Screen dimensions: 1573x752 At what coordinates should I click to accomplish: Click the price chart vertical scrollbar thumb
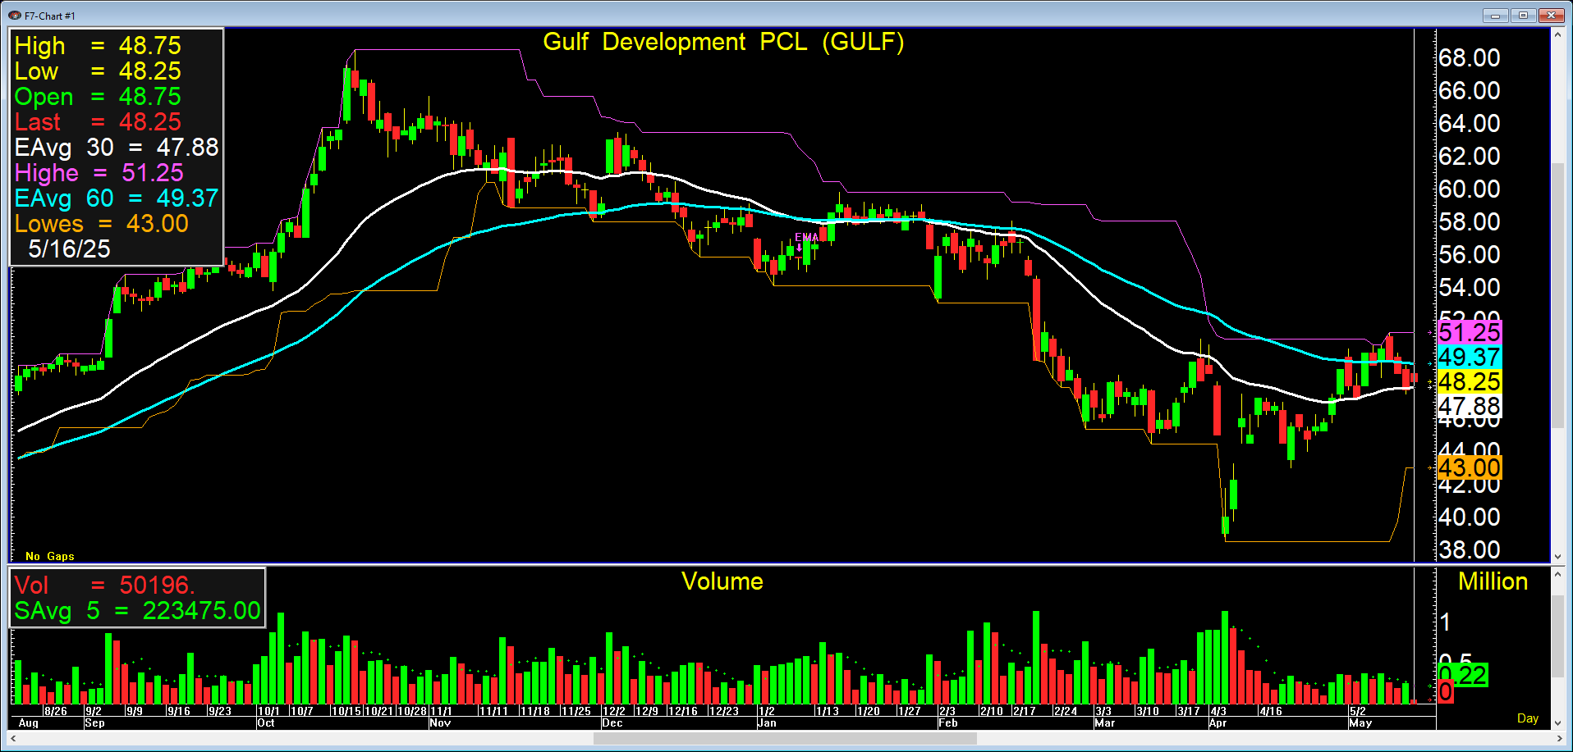(1557, 294)
